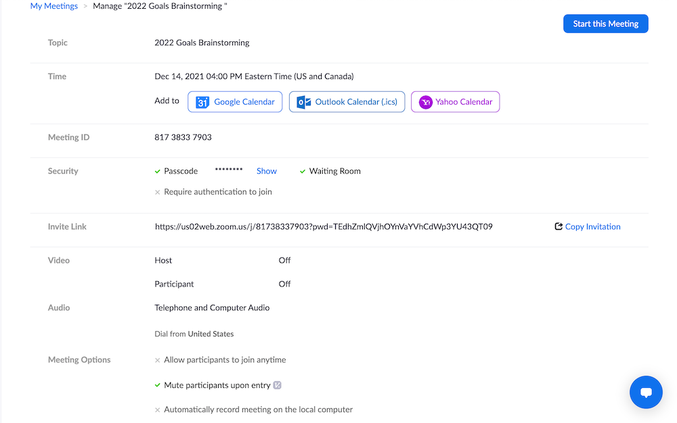Click the Waiting Room green checkmark
677x423 pixels.
[x=303, y=172]
